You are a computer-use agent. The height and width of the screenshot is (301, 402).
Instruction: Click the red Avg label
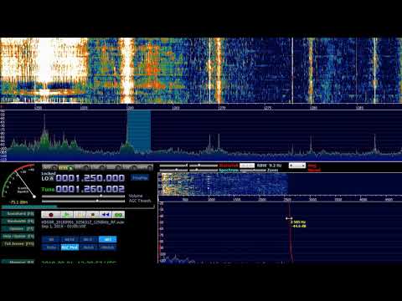click(x=312, y=166)
